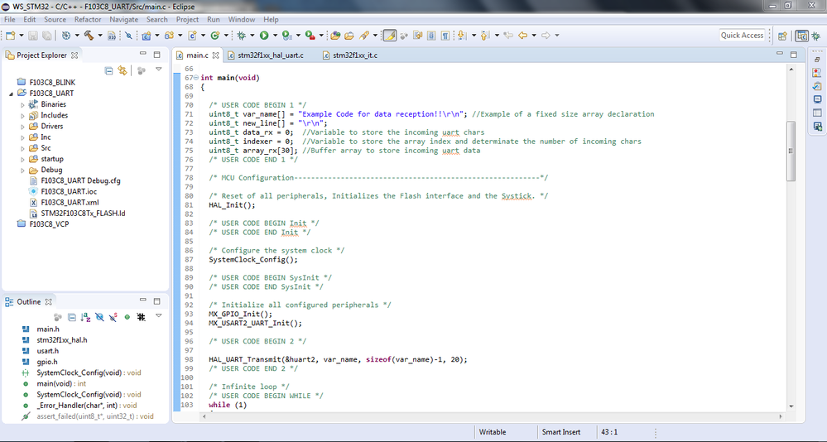Open the Project menu
This screenshot has height=442, width=827.
[x=187, y=20]
